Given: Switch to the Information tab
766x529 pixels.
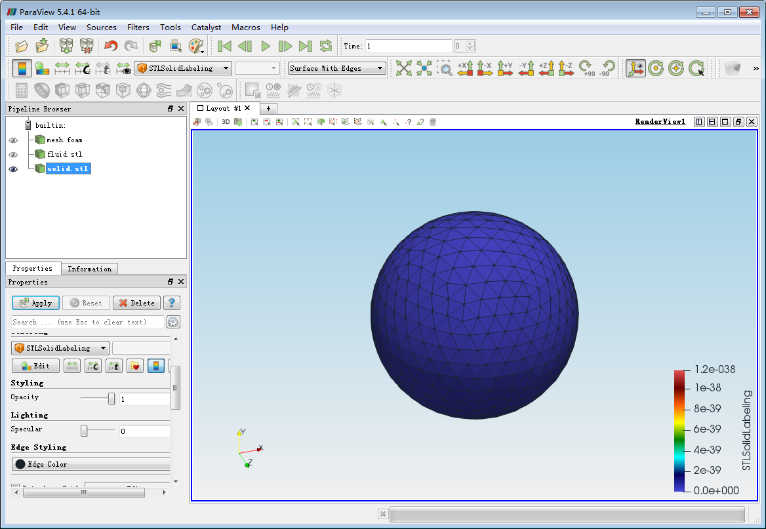Looking at the screenshot, I should pos(89,269).
